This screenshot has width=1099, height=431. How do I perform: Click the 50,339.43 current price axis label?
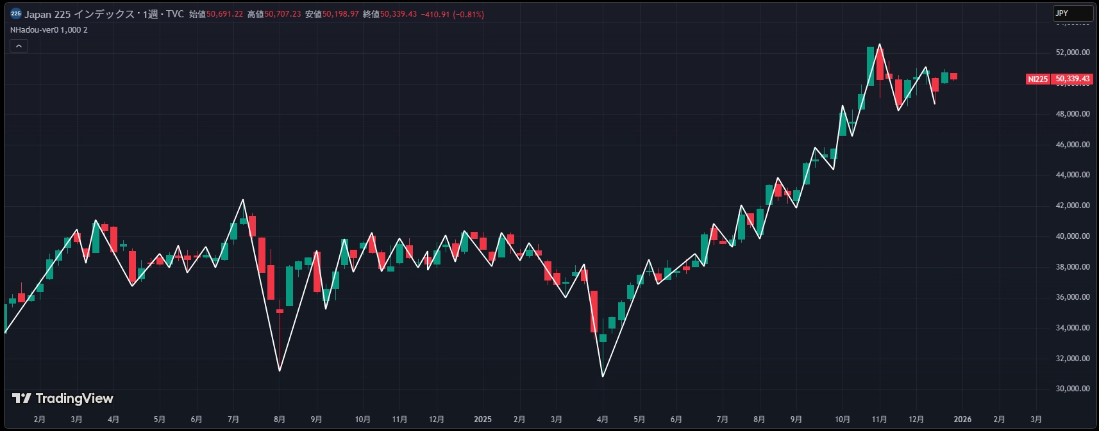[x=1072, y=79]
